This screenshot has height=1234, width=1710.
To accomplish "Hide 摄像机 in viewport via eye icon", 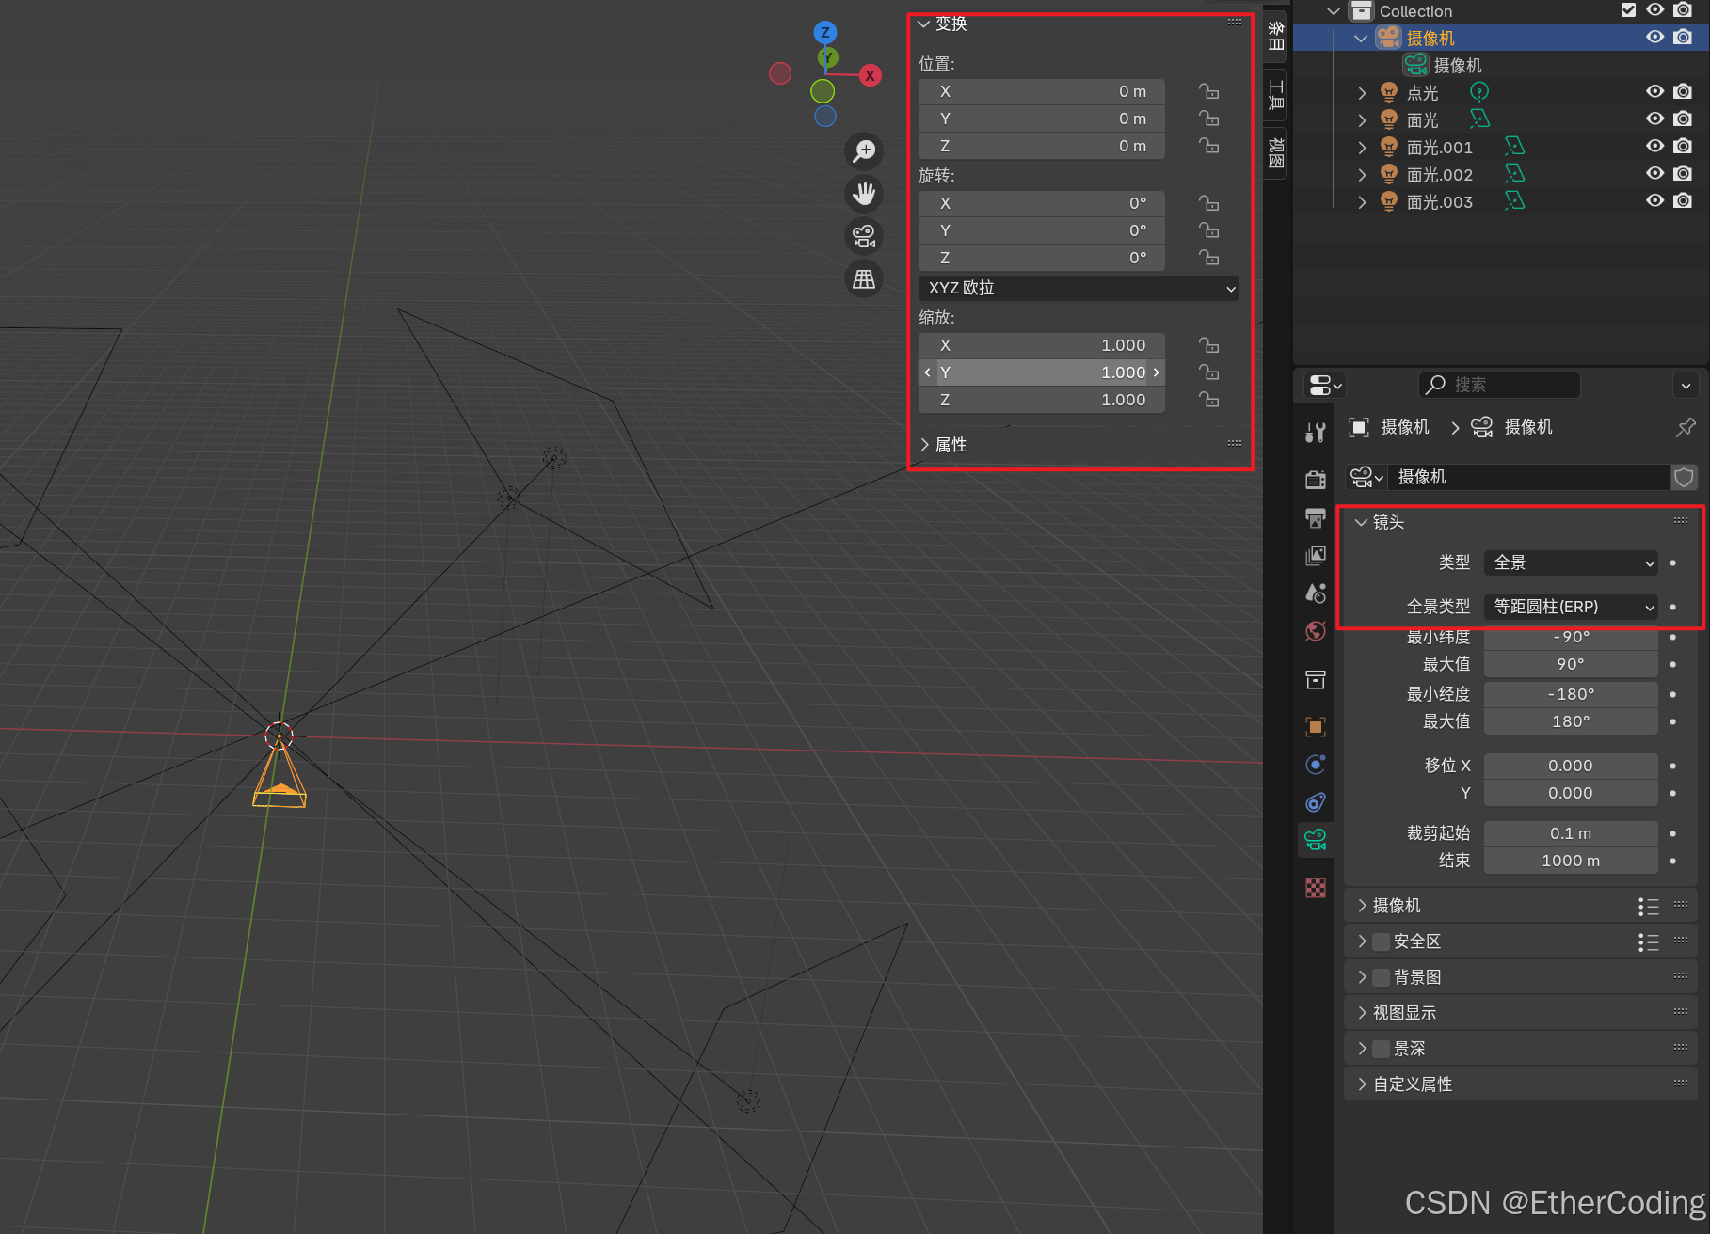I will 1654,38.
